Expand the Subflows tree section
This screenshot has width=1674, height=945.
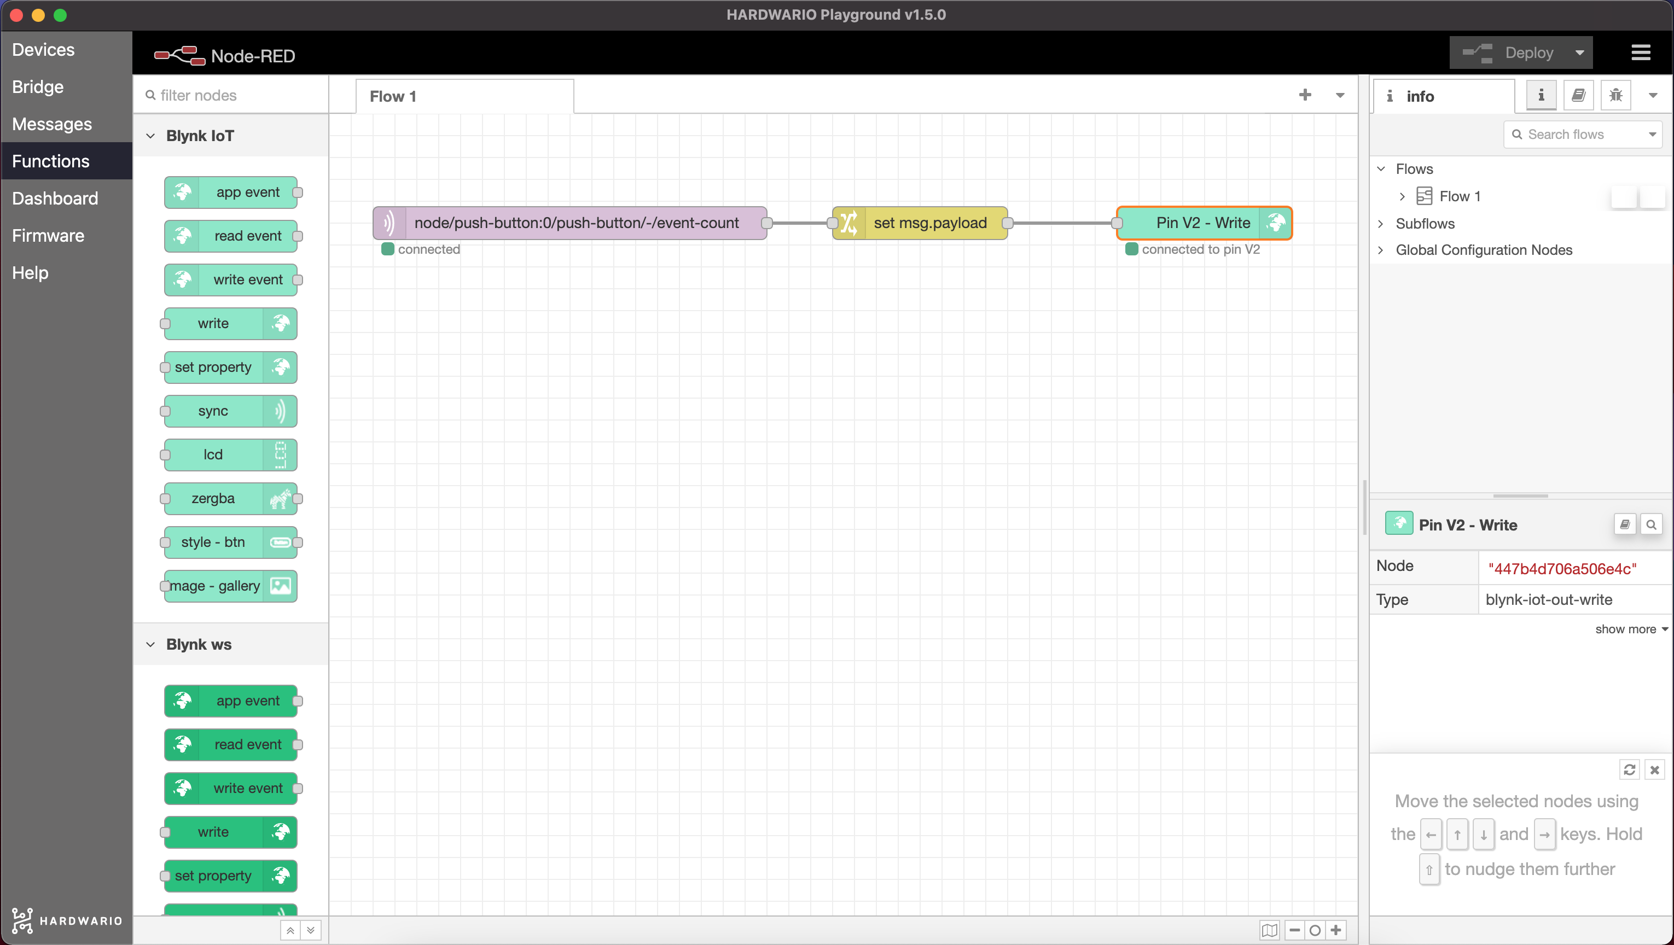(x=1381, y=224)
